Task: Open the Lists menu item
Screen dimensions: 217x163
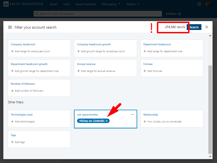Action: pos(66,4)
